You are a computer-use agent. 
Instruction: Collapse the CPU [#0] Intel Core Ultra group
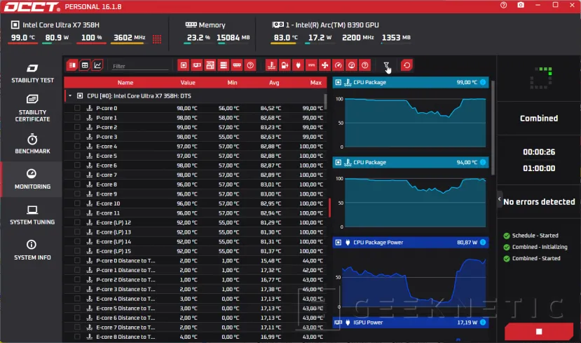point(70,95)
